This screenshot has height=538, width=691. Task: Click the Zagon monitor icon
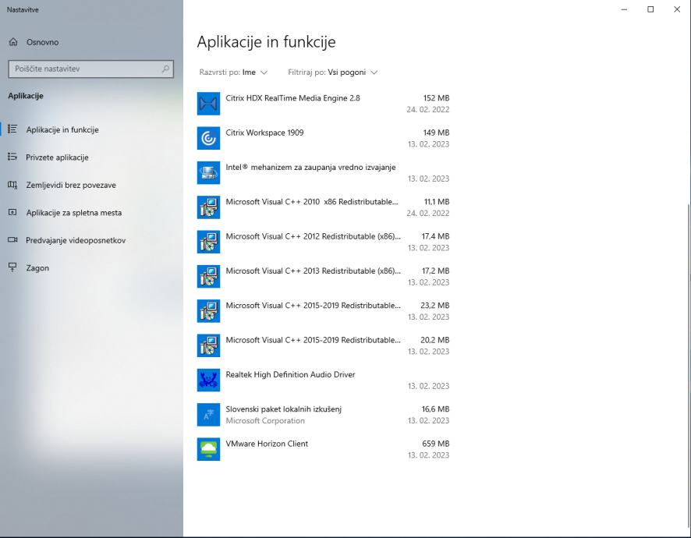[x=12, y=267]
